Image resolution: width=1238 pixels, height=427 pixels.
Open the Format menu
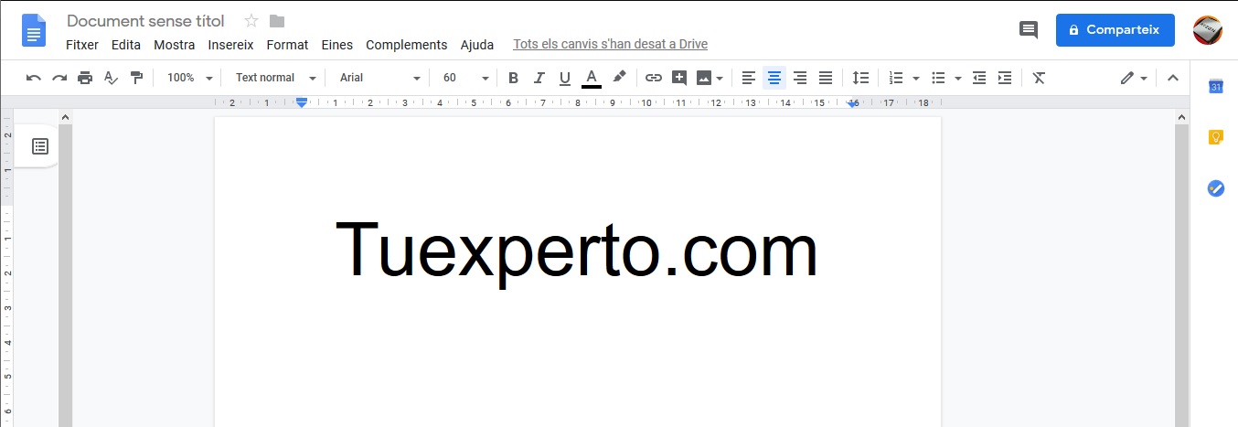pos(287,45)
